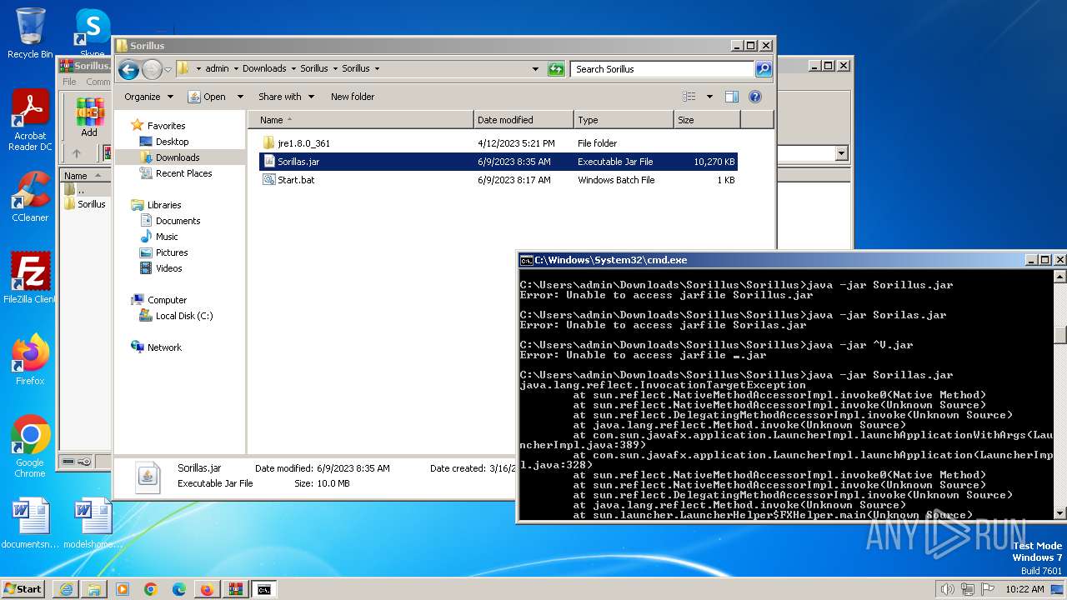
Task: Select the jre1.8.0_361 folder
Action: click(x=498, y=143)
